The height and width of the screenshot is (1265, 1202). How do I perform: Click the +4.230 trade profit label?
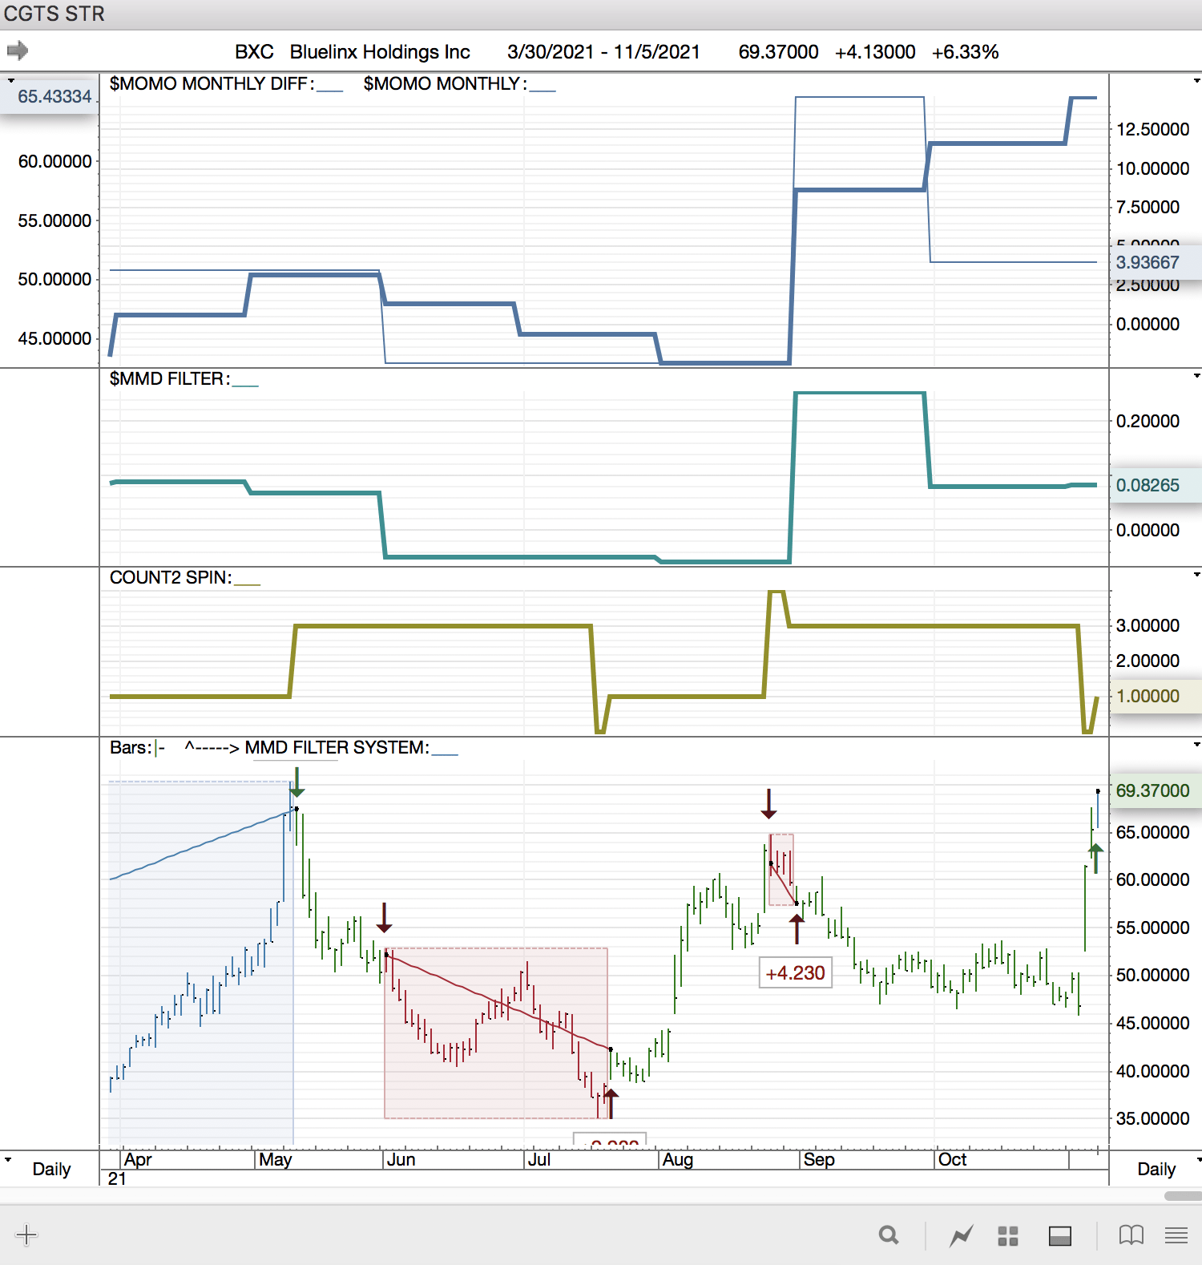click(x=796, y=973)
